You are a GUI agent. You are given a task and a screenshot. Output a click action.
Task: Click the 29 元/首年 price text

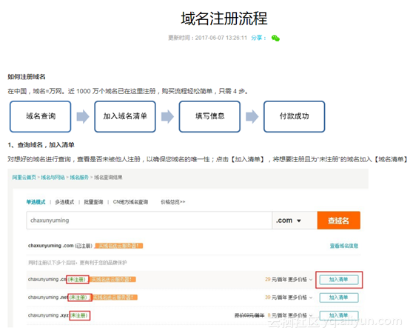tap(275, 280)
